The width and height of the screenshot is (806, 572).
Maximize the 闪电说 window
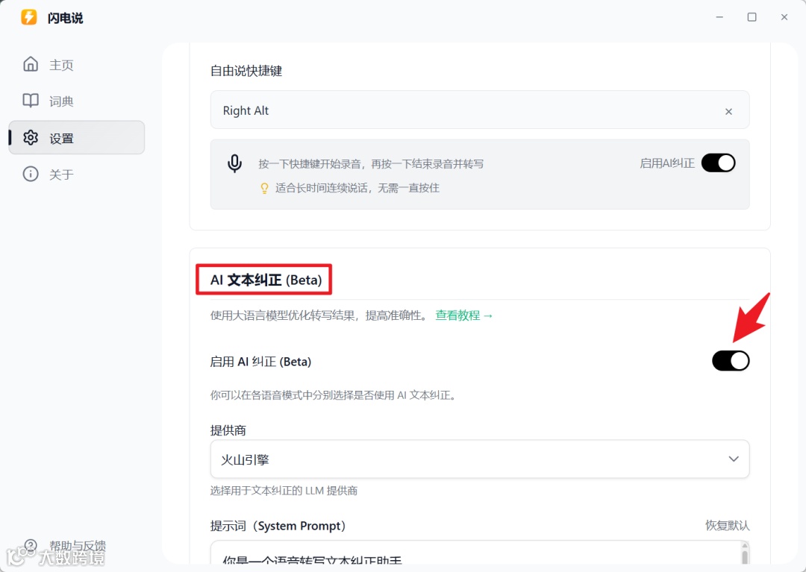(x=752, y=17)
